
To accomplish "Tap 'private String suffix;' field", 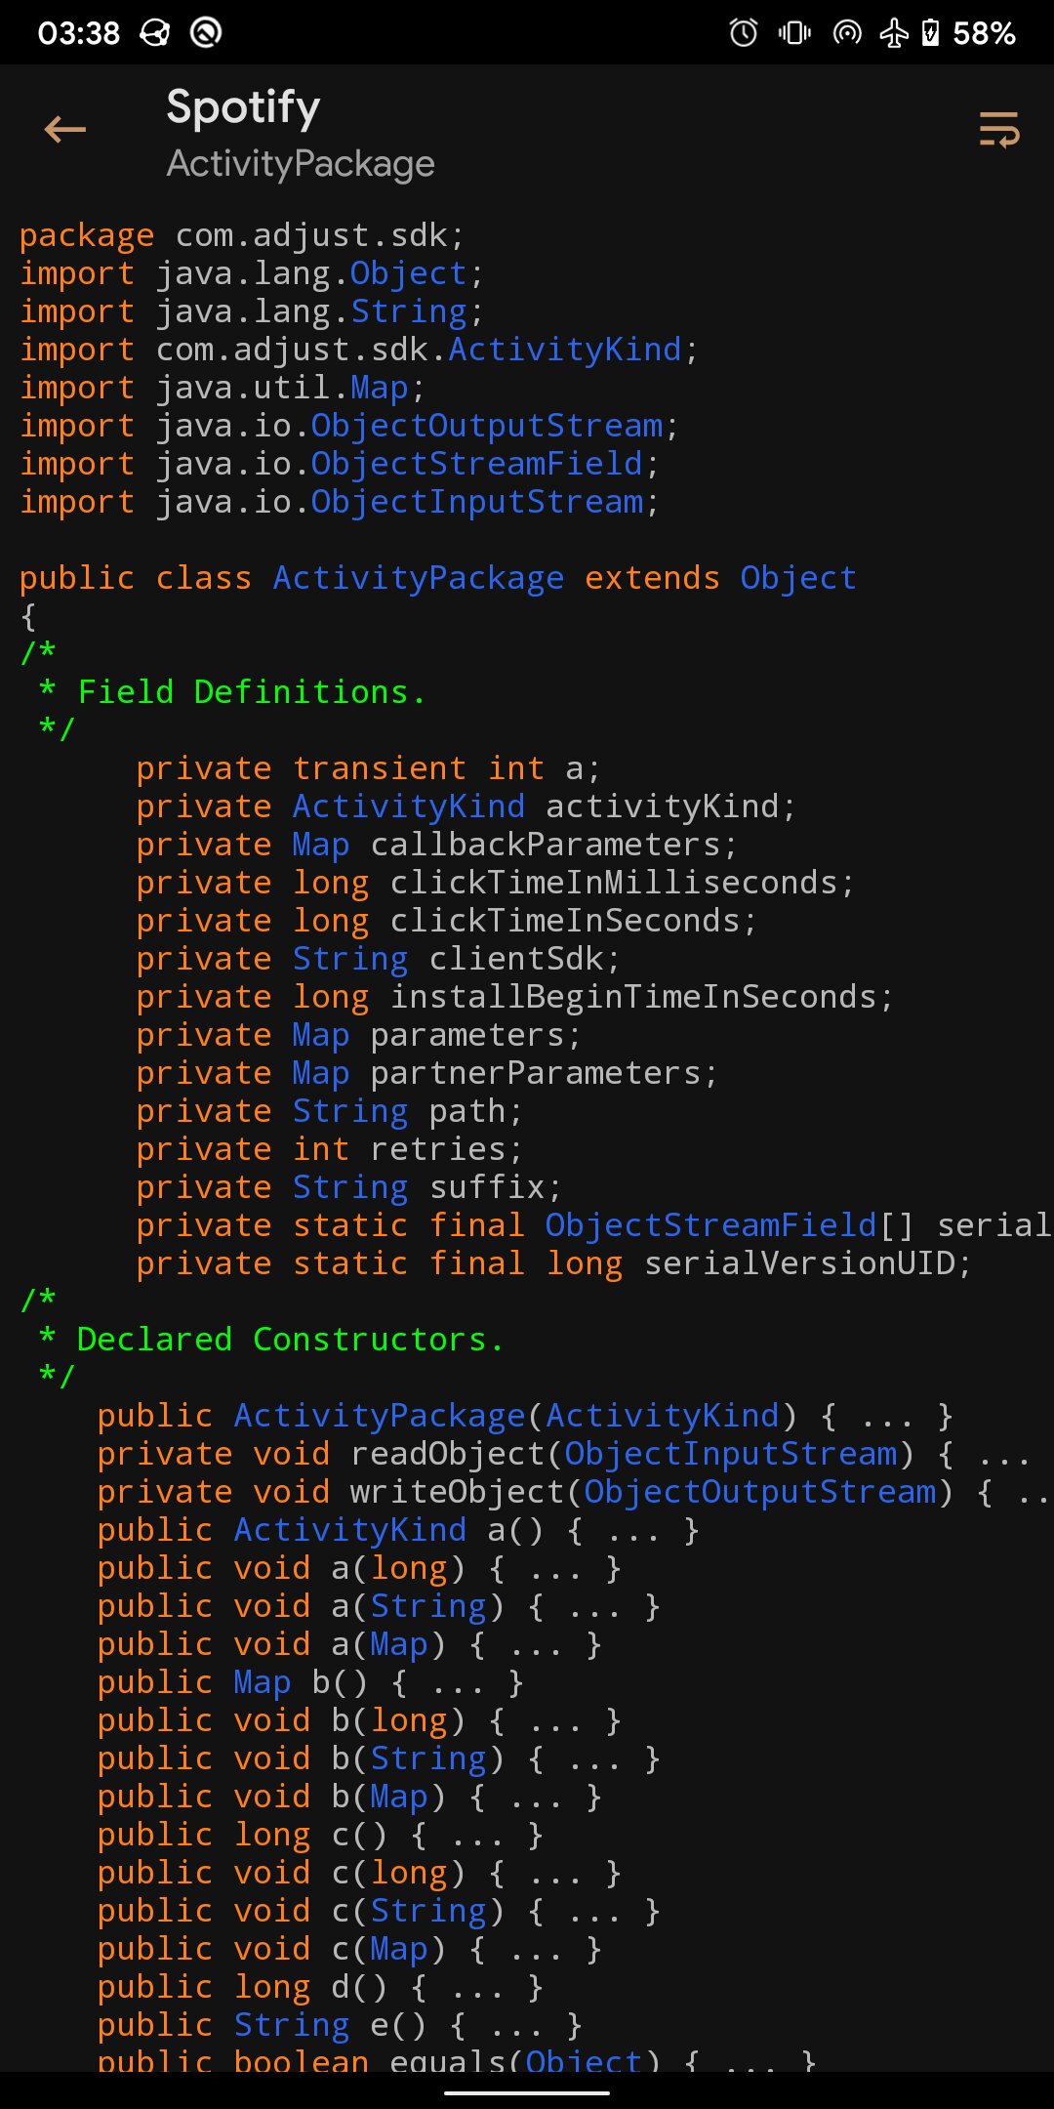I will pyautogui.click(x=349, y=1187).
